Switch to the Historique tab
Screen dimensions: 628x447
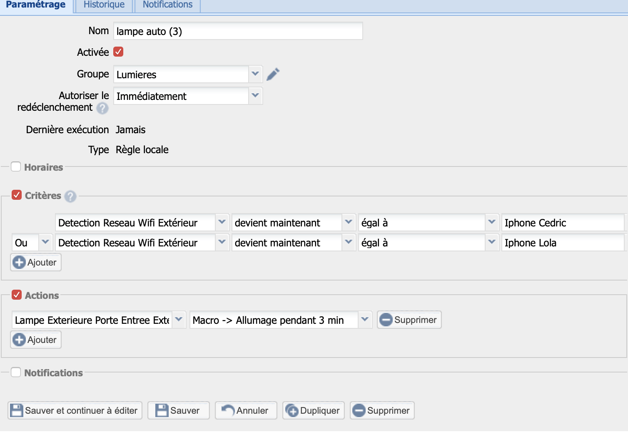click(x=104, y=5)
